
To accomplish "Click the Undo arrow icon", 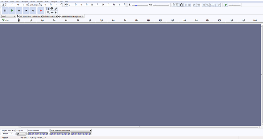I will coord(194,5).
